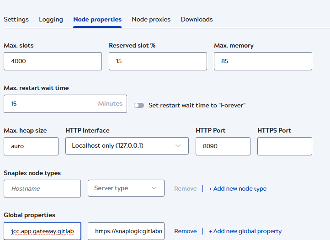This screenshot has width=330, height=240.
Task: Click the Snaplex node types heading
Action: coord(32,173)
